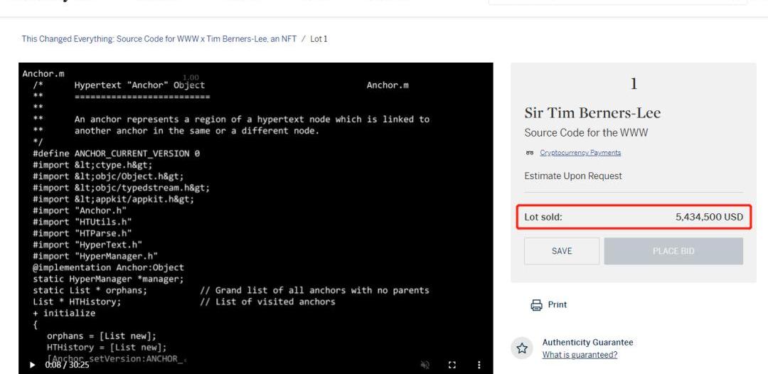Image resolution: width=768 pixels, height=374 pixels.
Task: Click the @implementation Anchor:Object code line
Action: pyautogui.click(x=108, y=268)
